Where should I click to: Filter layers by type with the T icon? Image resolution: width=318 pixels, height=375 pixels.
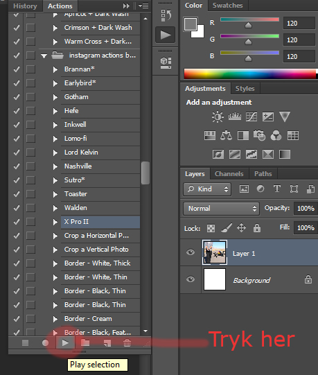point(277,189)
